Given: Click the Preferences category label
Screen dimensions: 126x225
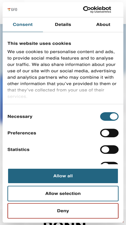Looking at the screenshot, I should tap(22, 133).
